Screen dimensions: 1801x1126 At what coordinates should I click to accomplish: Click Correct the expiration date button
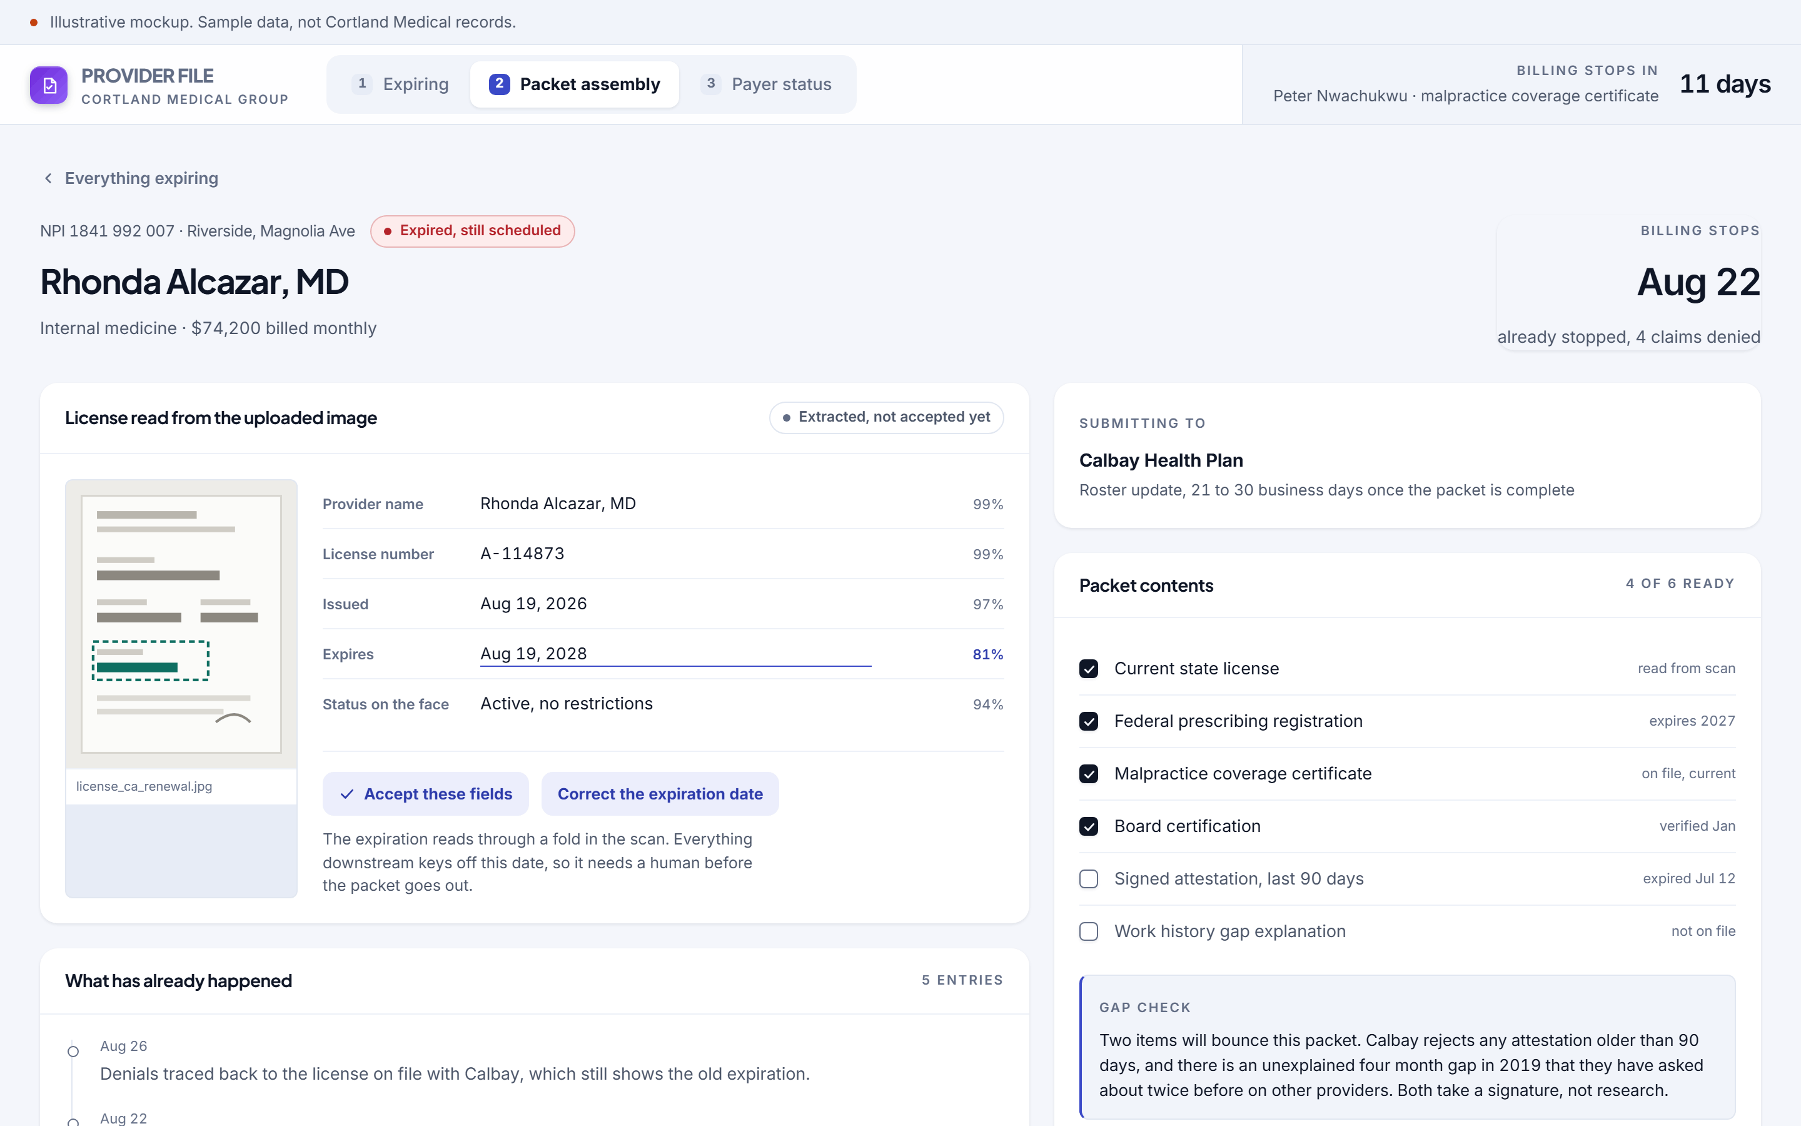(660, 794)
